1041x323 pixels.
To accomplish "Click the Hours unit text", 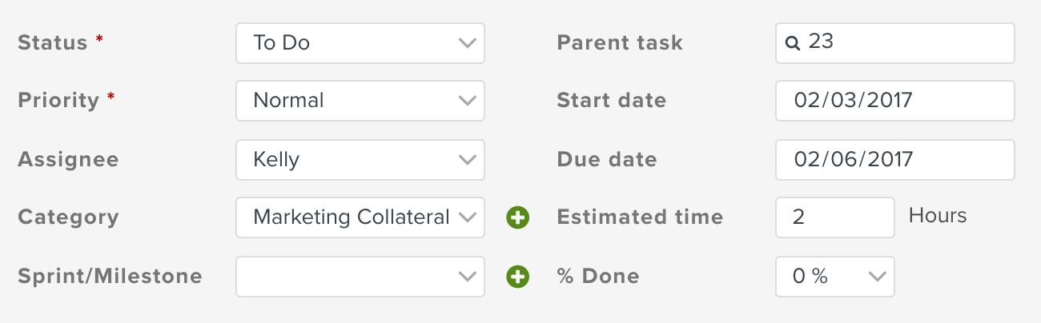I will (938, 216).
